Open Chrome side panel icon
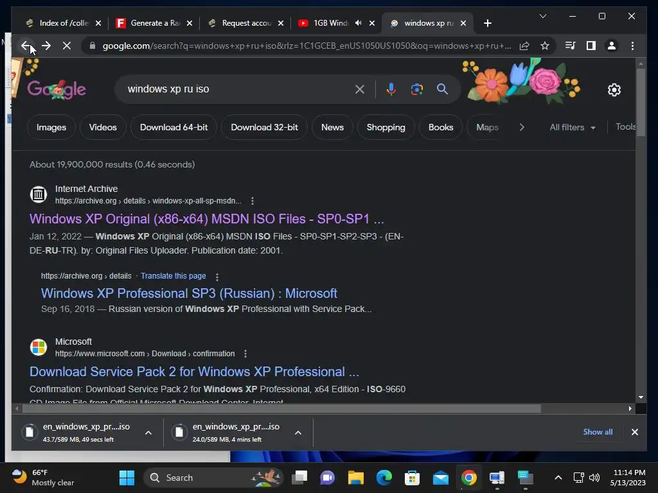 (591, 46)
